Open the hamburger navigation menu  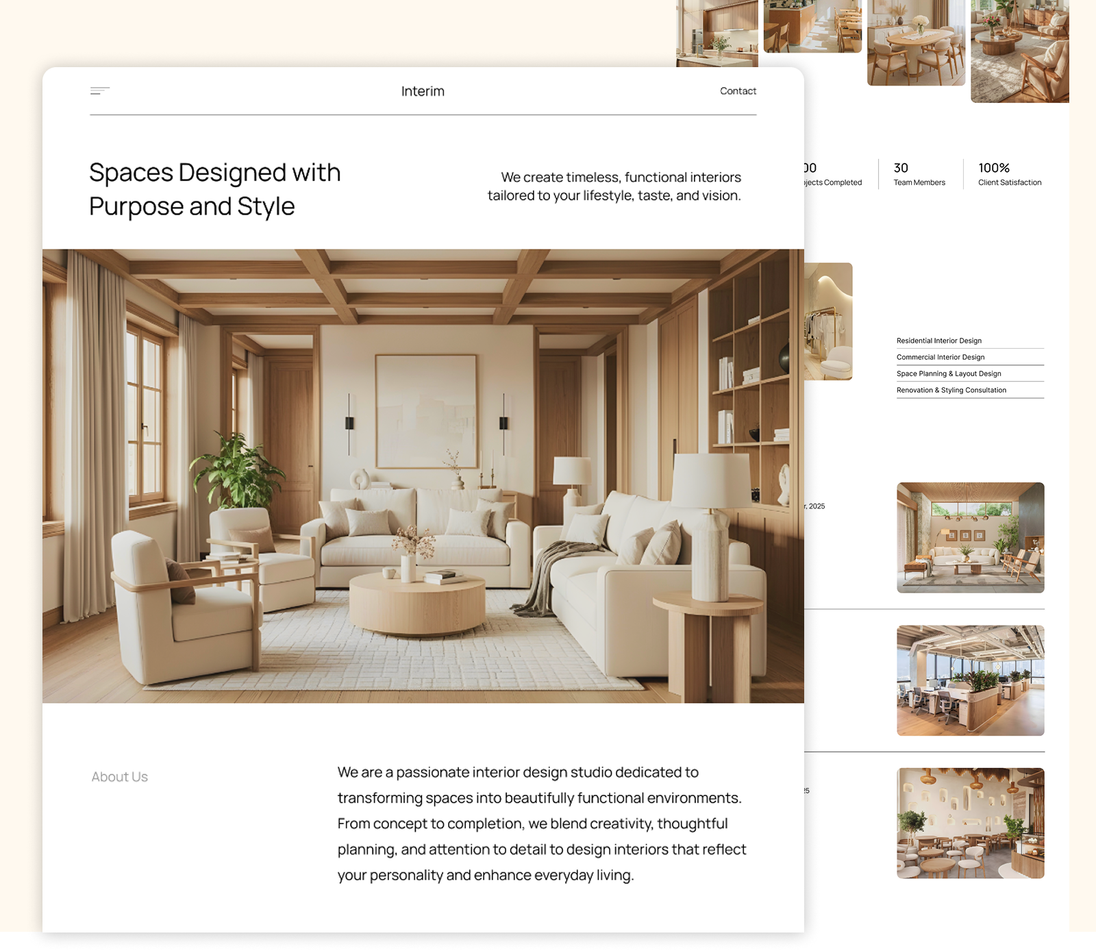coord(99,90)
